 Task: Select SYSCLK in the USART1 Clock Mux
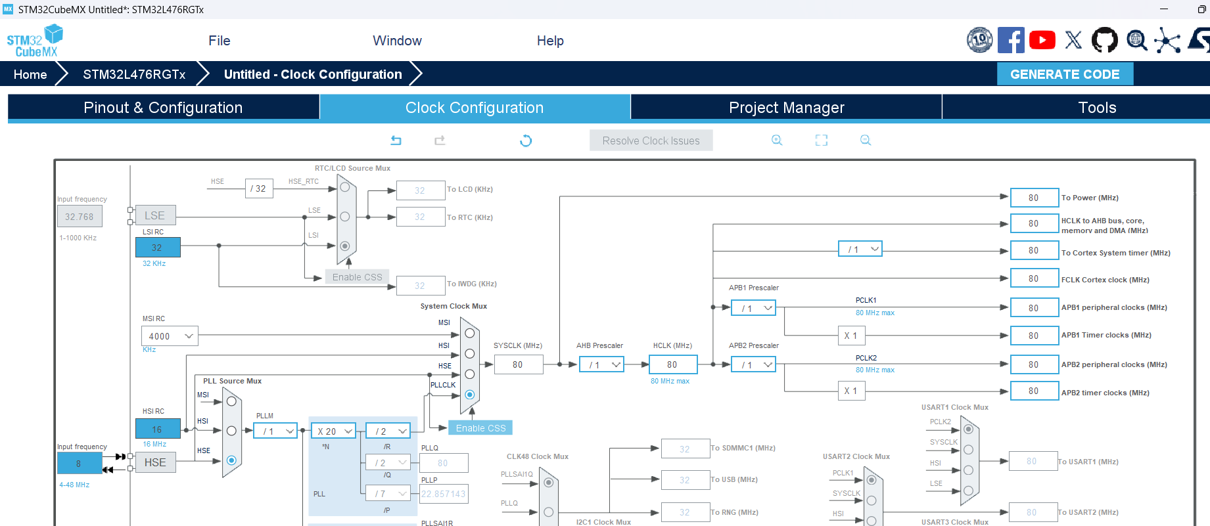[x=968, y=450]
